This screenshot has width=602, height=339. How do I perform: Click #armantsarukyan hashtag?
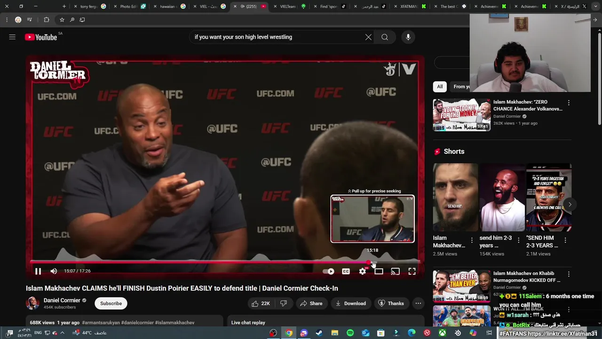click(x=101, y=323)
